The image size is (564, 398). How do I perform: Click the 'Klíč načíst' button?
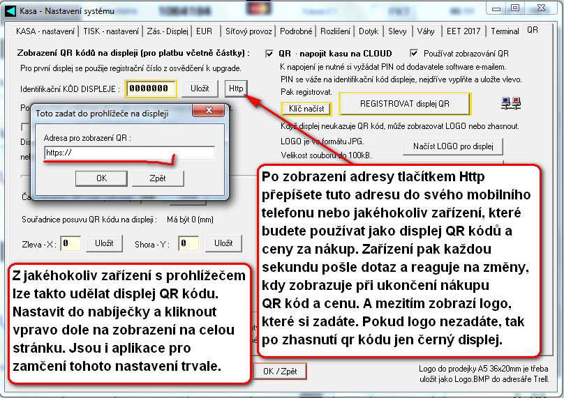click(x=306, y=109)
